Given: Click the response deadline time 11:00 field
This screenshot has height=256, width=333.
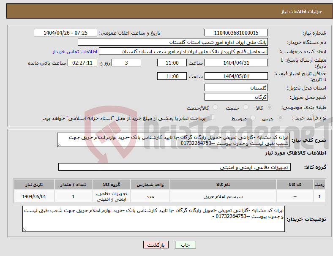Looking at the screenshot, I should [172, 63].
